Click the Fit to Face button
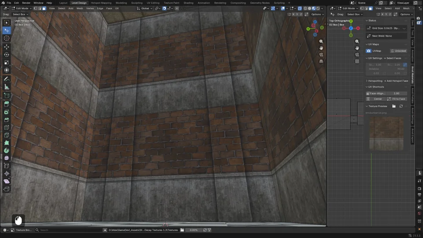Screen dimensions: 423x238 pos(397,99)
